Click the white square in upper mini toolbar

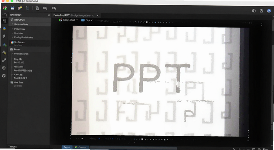click(147, 22)
